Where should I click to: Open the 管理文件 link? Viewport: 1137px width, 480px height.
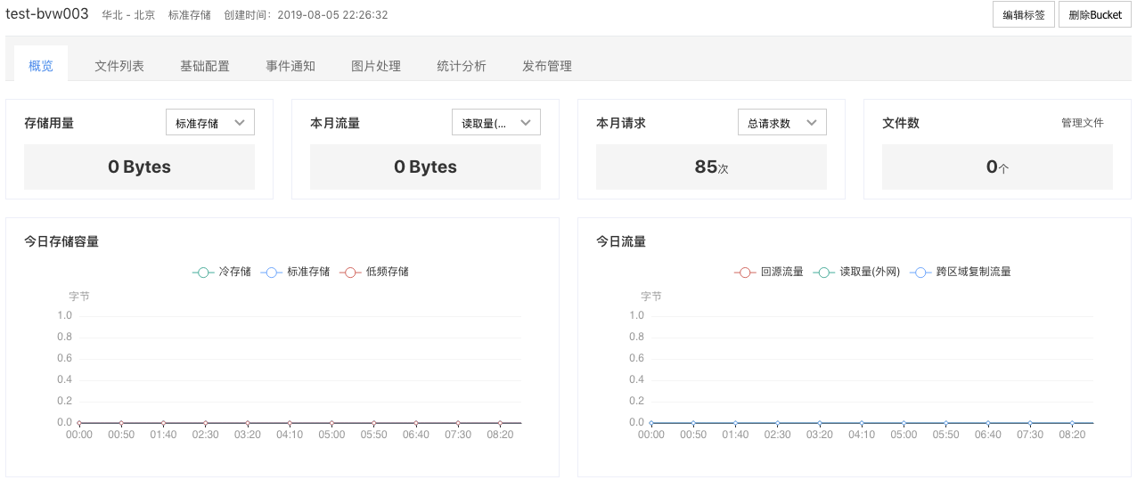tap(1083, 123)
